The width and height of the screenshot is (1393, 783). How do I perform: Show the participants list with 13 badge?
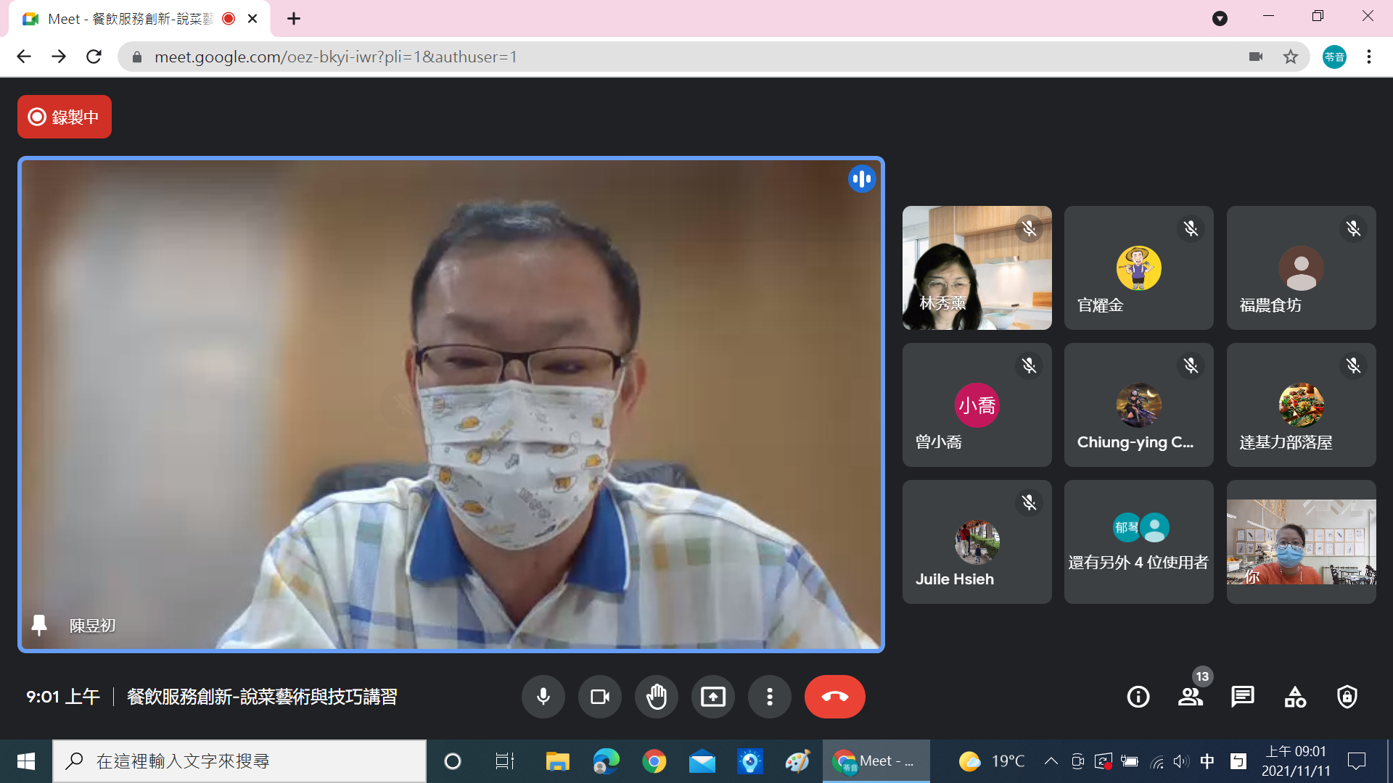(1190, 697)
